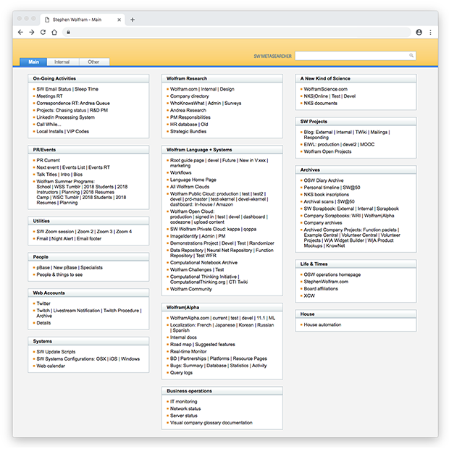
Task: Open SW Zoom session link
Action: [55, 232]
